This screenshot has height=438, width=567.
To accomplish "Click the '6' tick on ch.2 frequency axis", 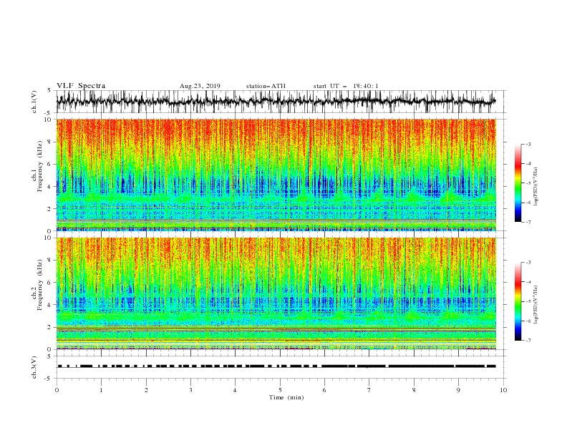I will point(49,283).
